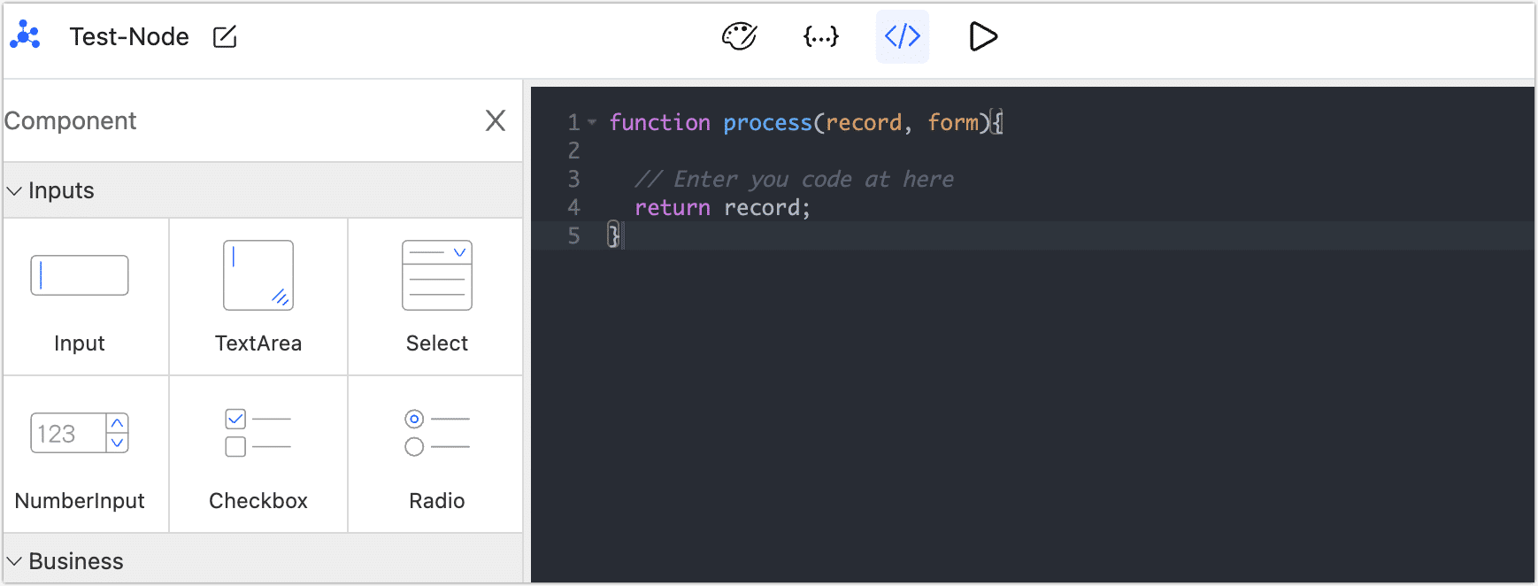Click the Test-Node title text
Image resolution: width=1538 pixels, height=586 pixels.
[x=129, y=36]
